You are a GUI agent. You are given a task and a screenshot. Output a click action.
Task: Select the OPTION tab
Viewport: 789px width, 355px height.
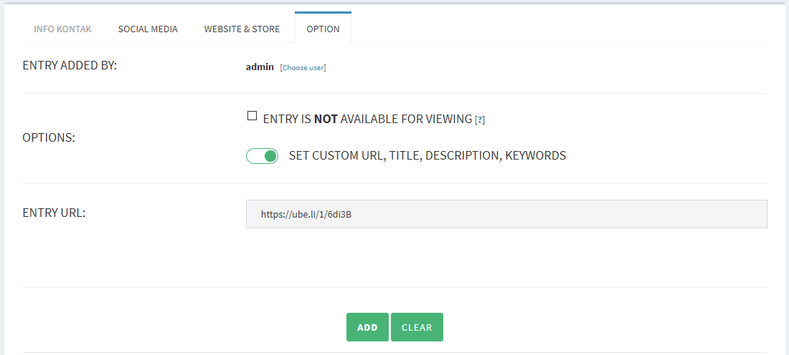coord(323,29)
